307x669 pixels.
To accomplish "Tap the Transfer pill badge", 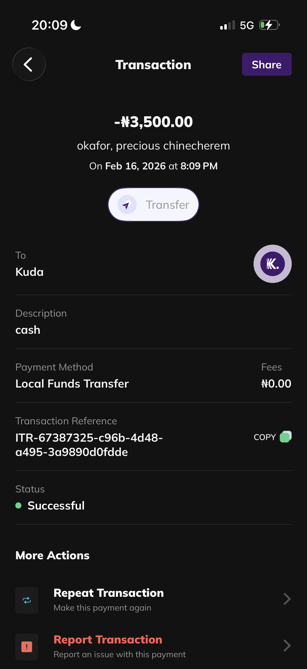I will pos(153,205).
